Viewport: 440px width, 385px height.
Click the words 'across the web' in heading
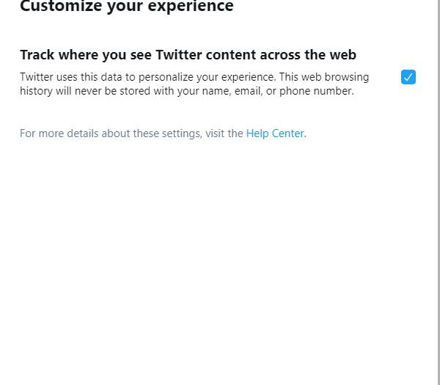(308, 55)
